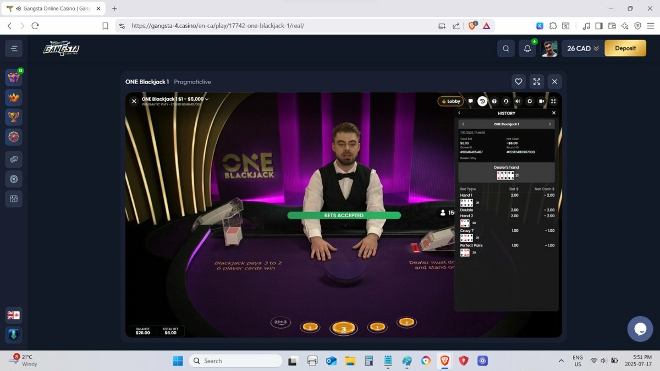Open the casino search magnifier icon

506,48
